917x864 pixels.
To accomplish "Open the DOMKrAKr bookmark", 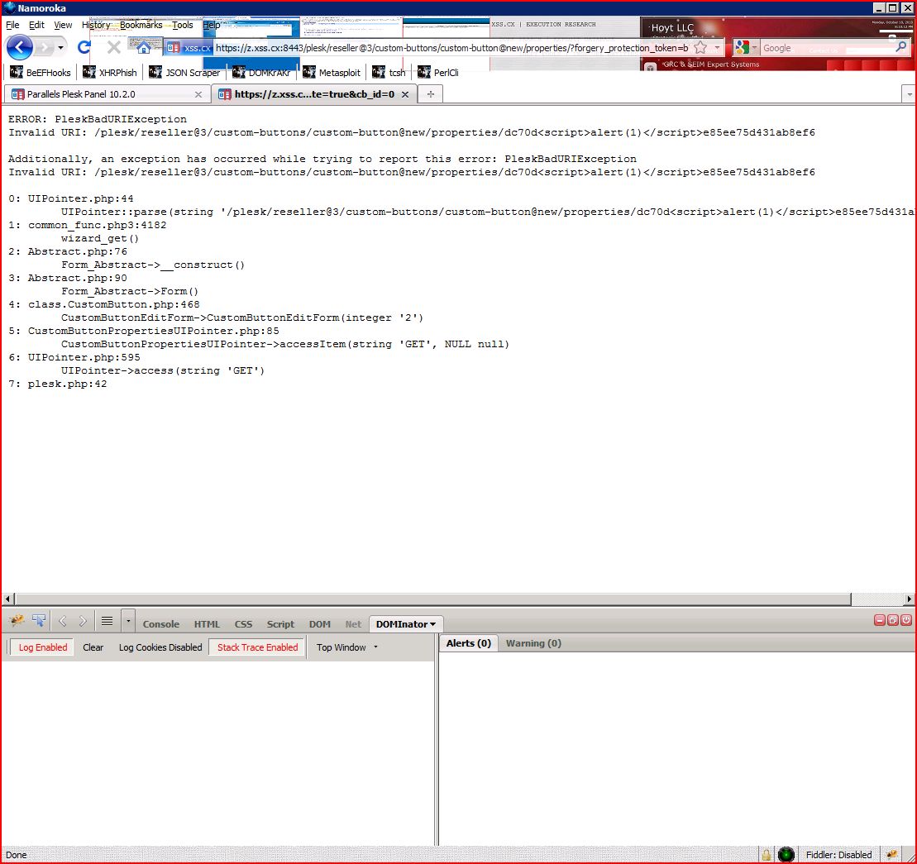I will (x=261, y=73).
